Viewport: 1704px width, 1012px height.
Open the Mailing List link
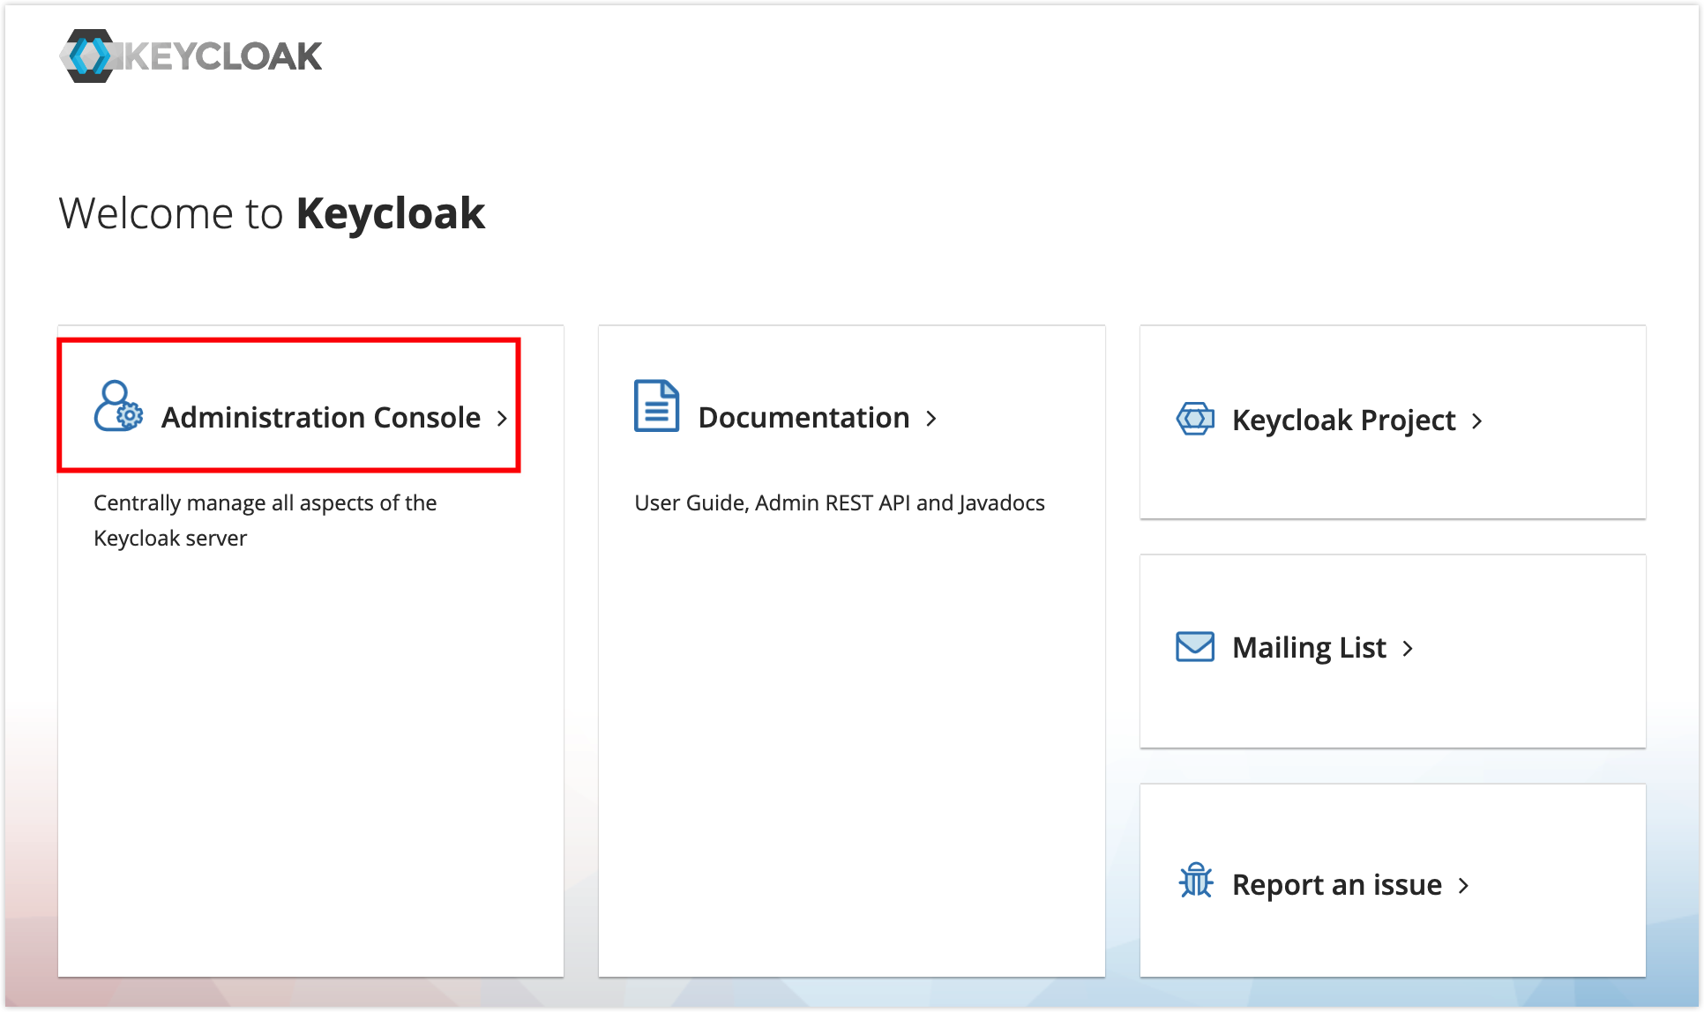tap(1309, 648)
